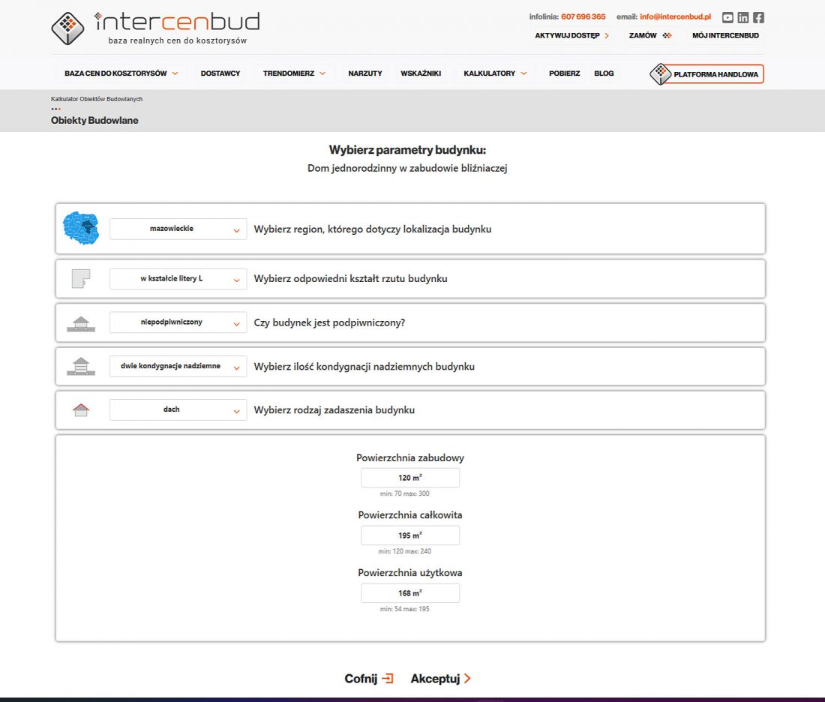Click the ZAMÓW diamond icon
This screenshot has height=702, width=825.
(x=667, y=35)
